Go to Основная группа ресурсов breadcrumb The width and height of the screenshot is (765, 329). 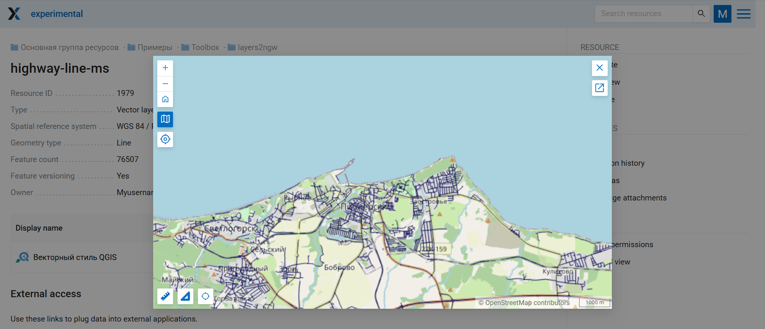(x=70, y=48)
